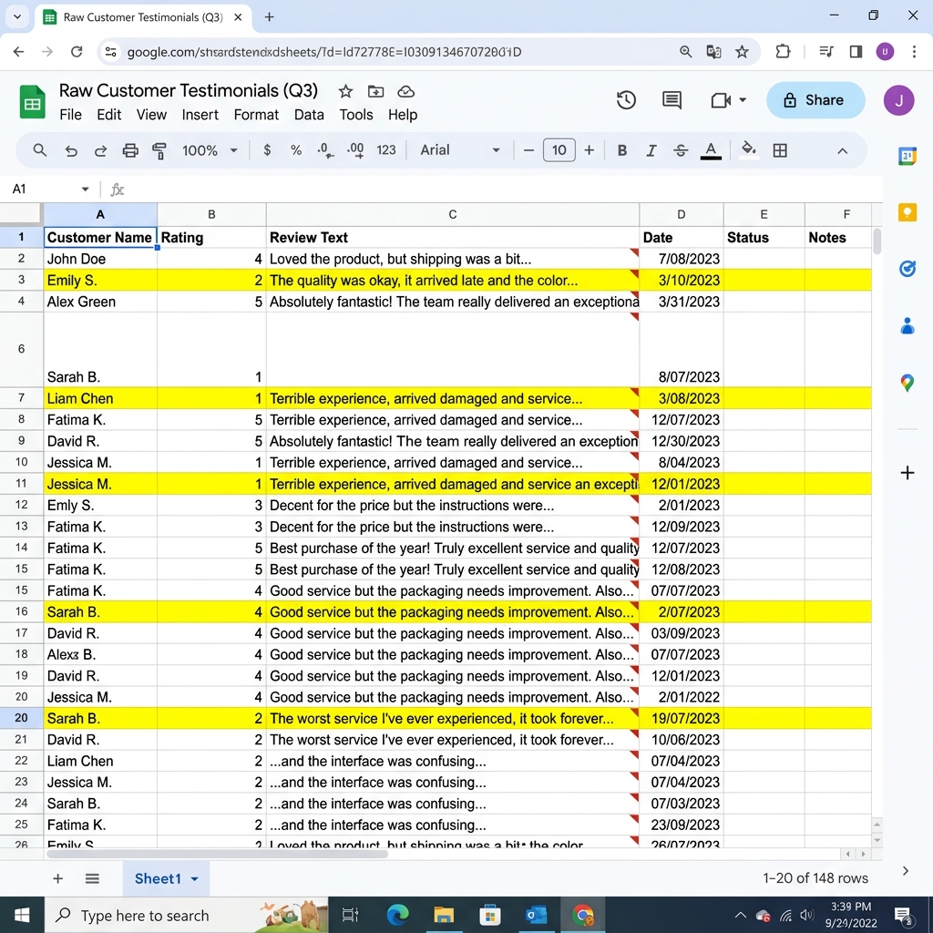
Task: Open File Explorer from taskbar
Action: 444,915
